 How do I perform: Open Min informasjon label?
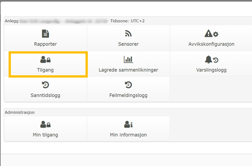(x=128, y=135)
